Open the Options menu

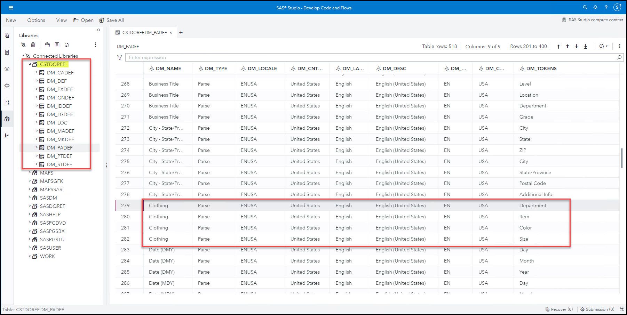[x=36, y=20]
